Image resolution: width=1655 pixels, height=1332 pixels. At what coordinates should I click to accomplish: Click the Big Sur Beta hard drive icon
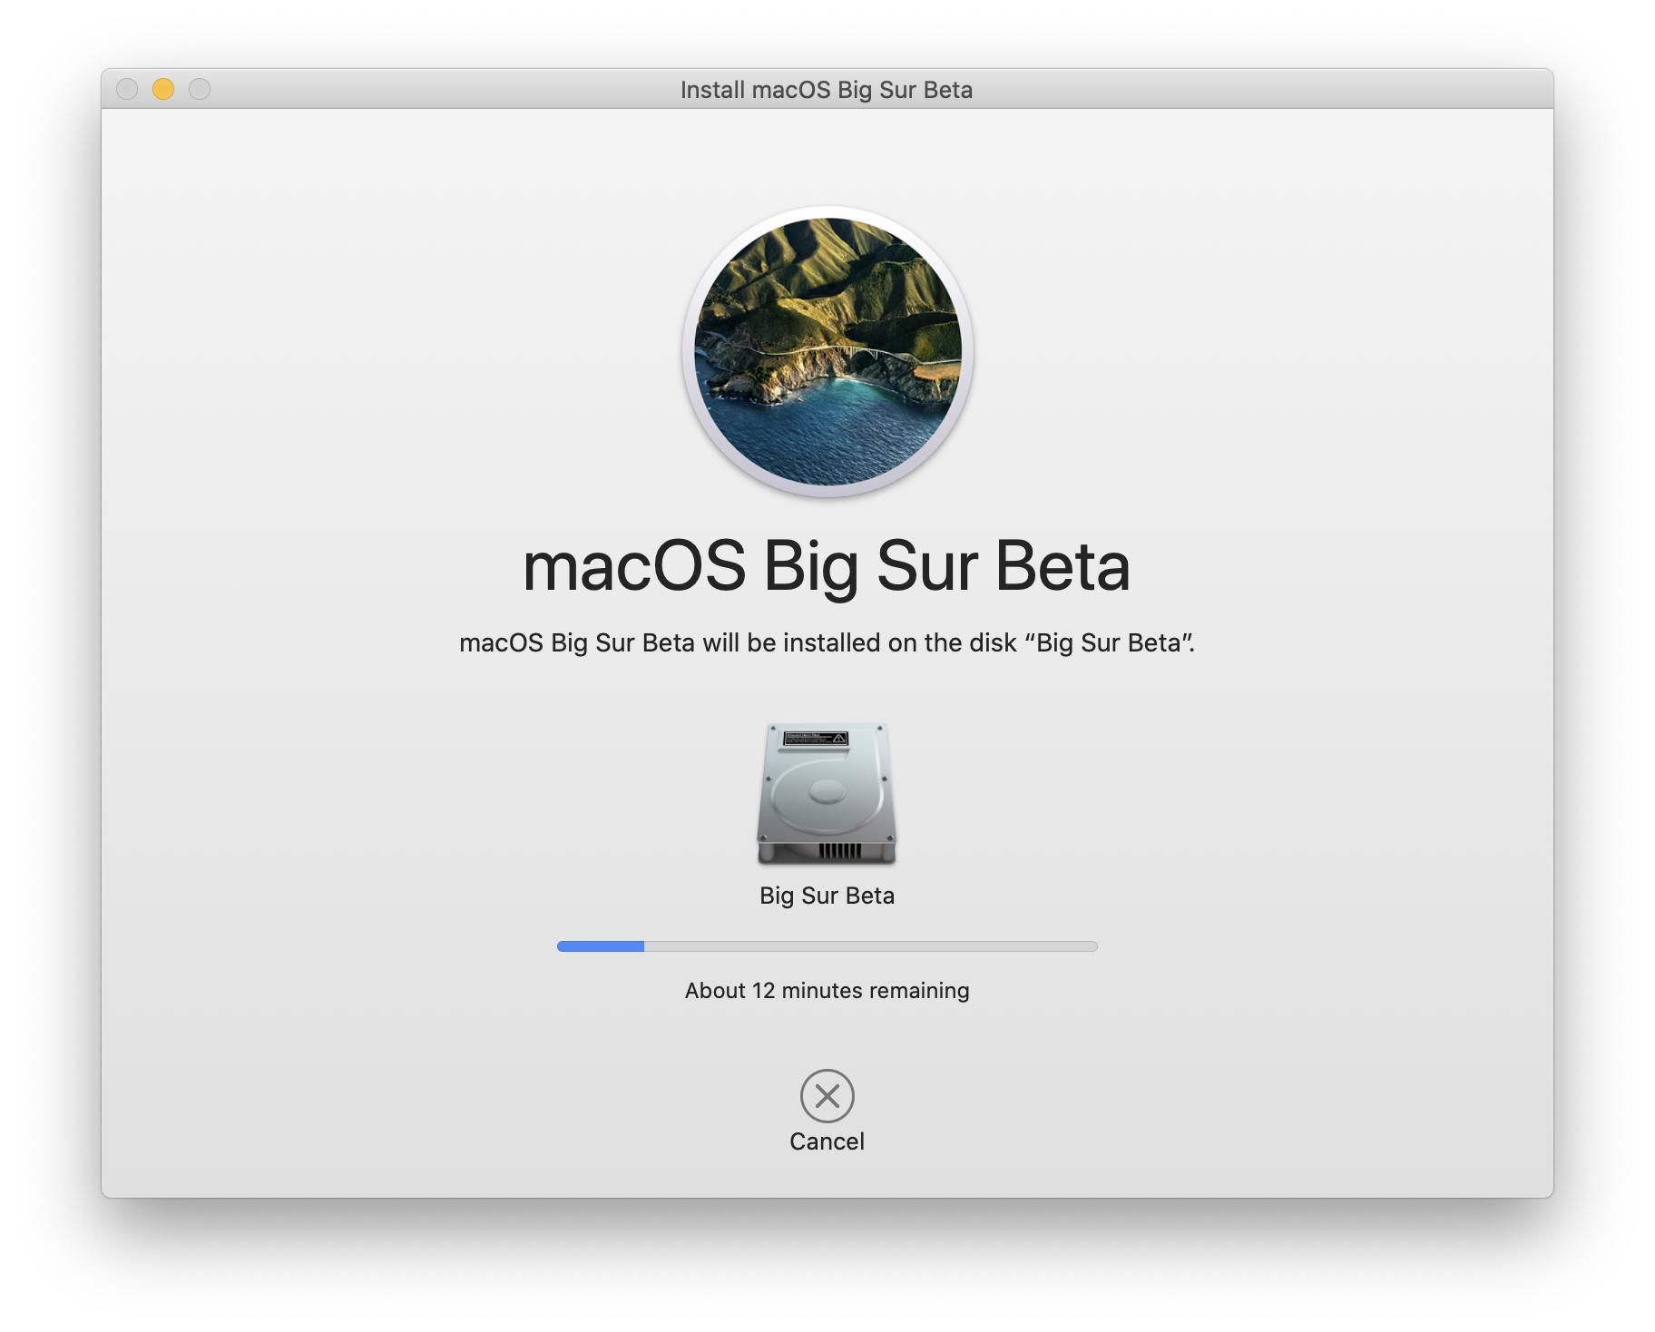coord(827,794)
